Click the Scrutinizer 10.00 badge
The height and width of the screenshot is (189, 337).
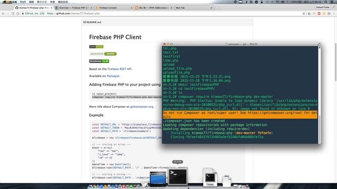coord(100,61)
